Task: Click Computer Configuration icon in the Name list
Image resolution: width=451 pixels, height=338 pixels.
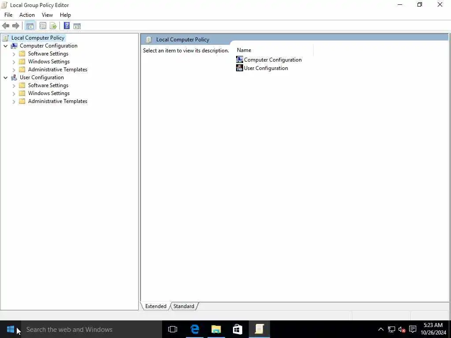Action: (x=239, y=59)
